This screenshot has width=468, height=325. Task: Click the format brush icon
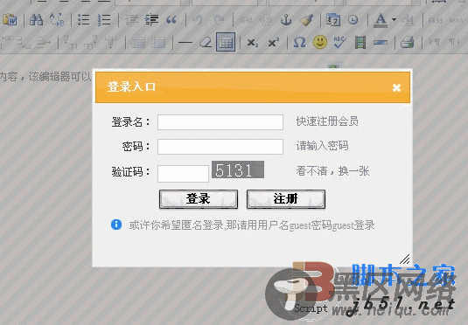tap(306, 20)
